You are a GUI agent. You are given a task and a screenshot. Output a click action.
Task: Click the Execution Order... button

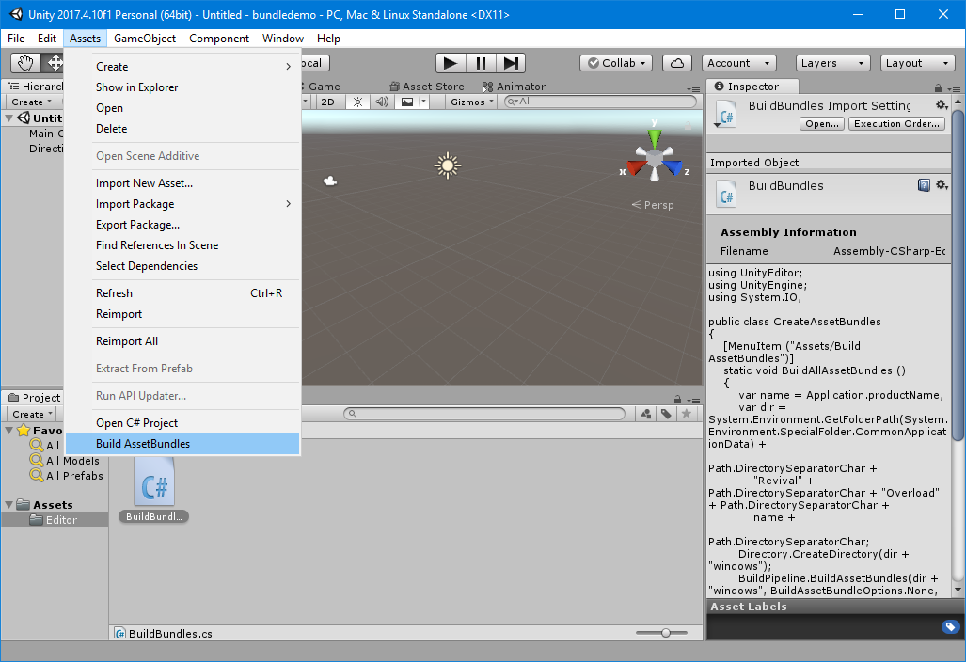coord(896,124)
